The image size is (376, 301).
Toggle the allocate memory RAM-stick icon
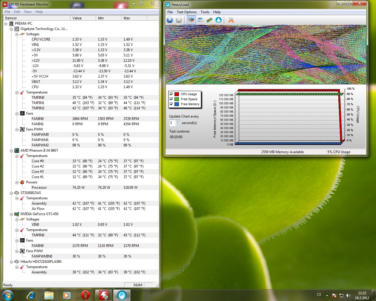tap(209, 20)
